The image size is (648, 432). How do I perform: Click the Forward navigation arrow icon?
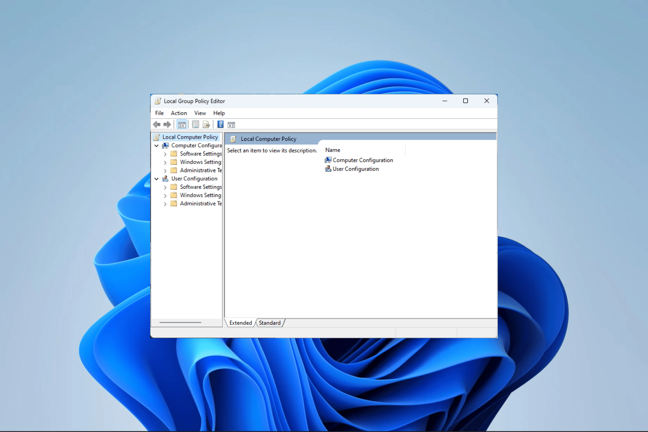click(x=167, y=125)
